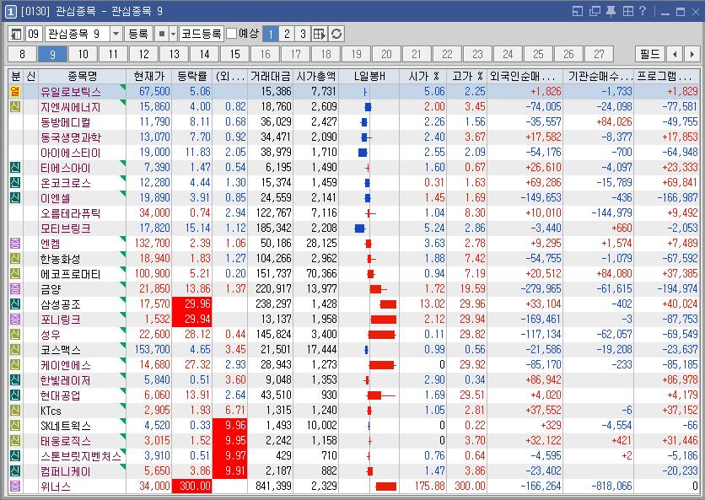Select page toggle 2
This screenshot has width=705, height=500.
pos(287,34)
